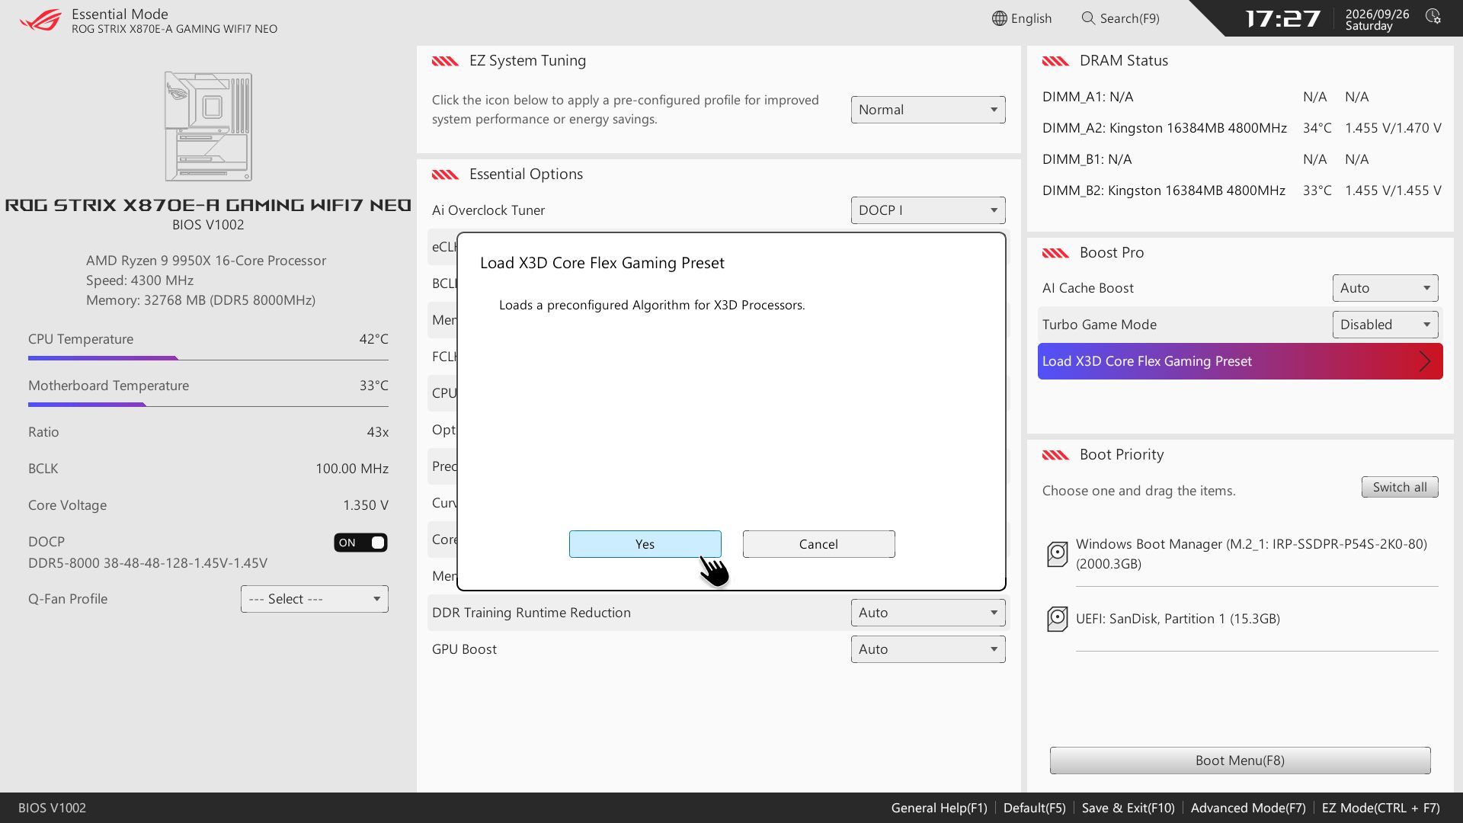The image size is (1463, 823).
Task: Click GPU Boost label
Action: (x=464, y=649)
